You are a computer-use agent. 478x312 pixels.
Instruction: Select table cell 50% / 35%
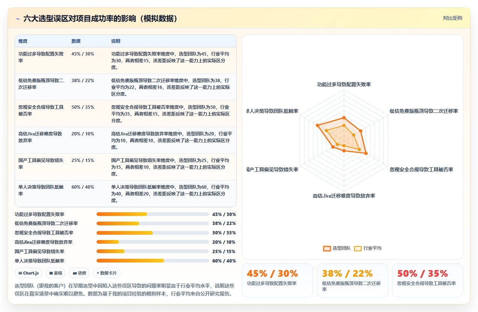coord(83,107)
